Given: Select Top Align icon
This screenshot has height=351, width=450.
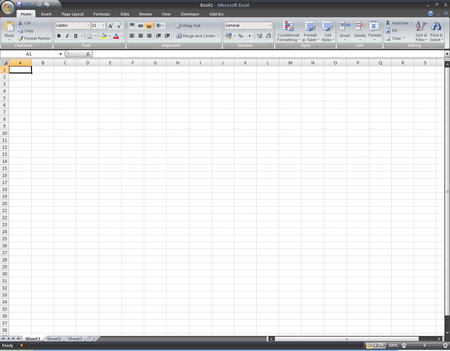Looking at the screenshot, I should 132,26.
